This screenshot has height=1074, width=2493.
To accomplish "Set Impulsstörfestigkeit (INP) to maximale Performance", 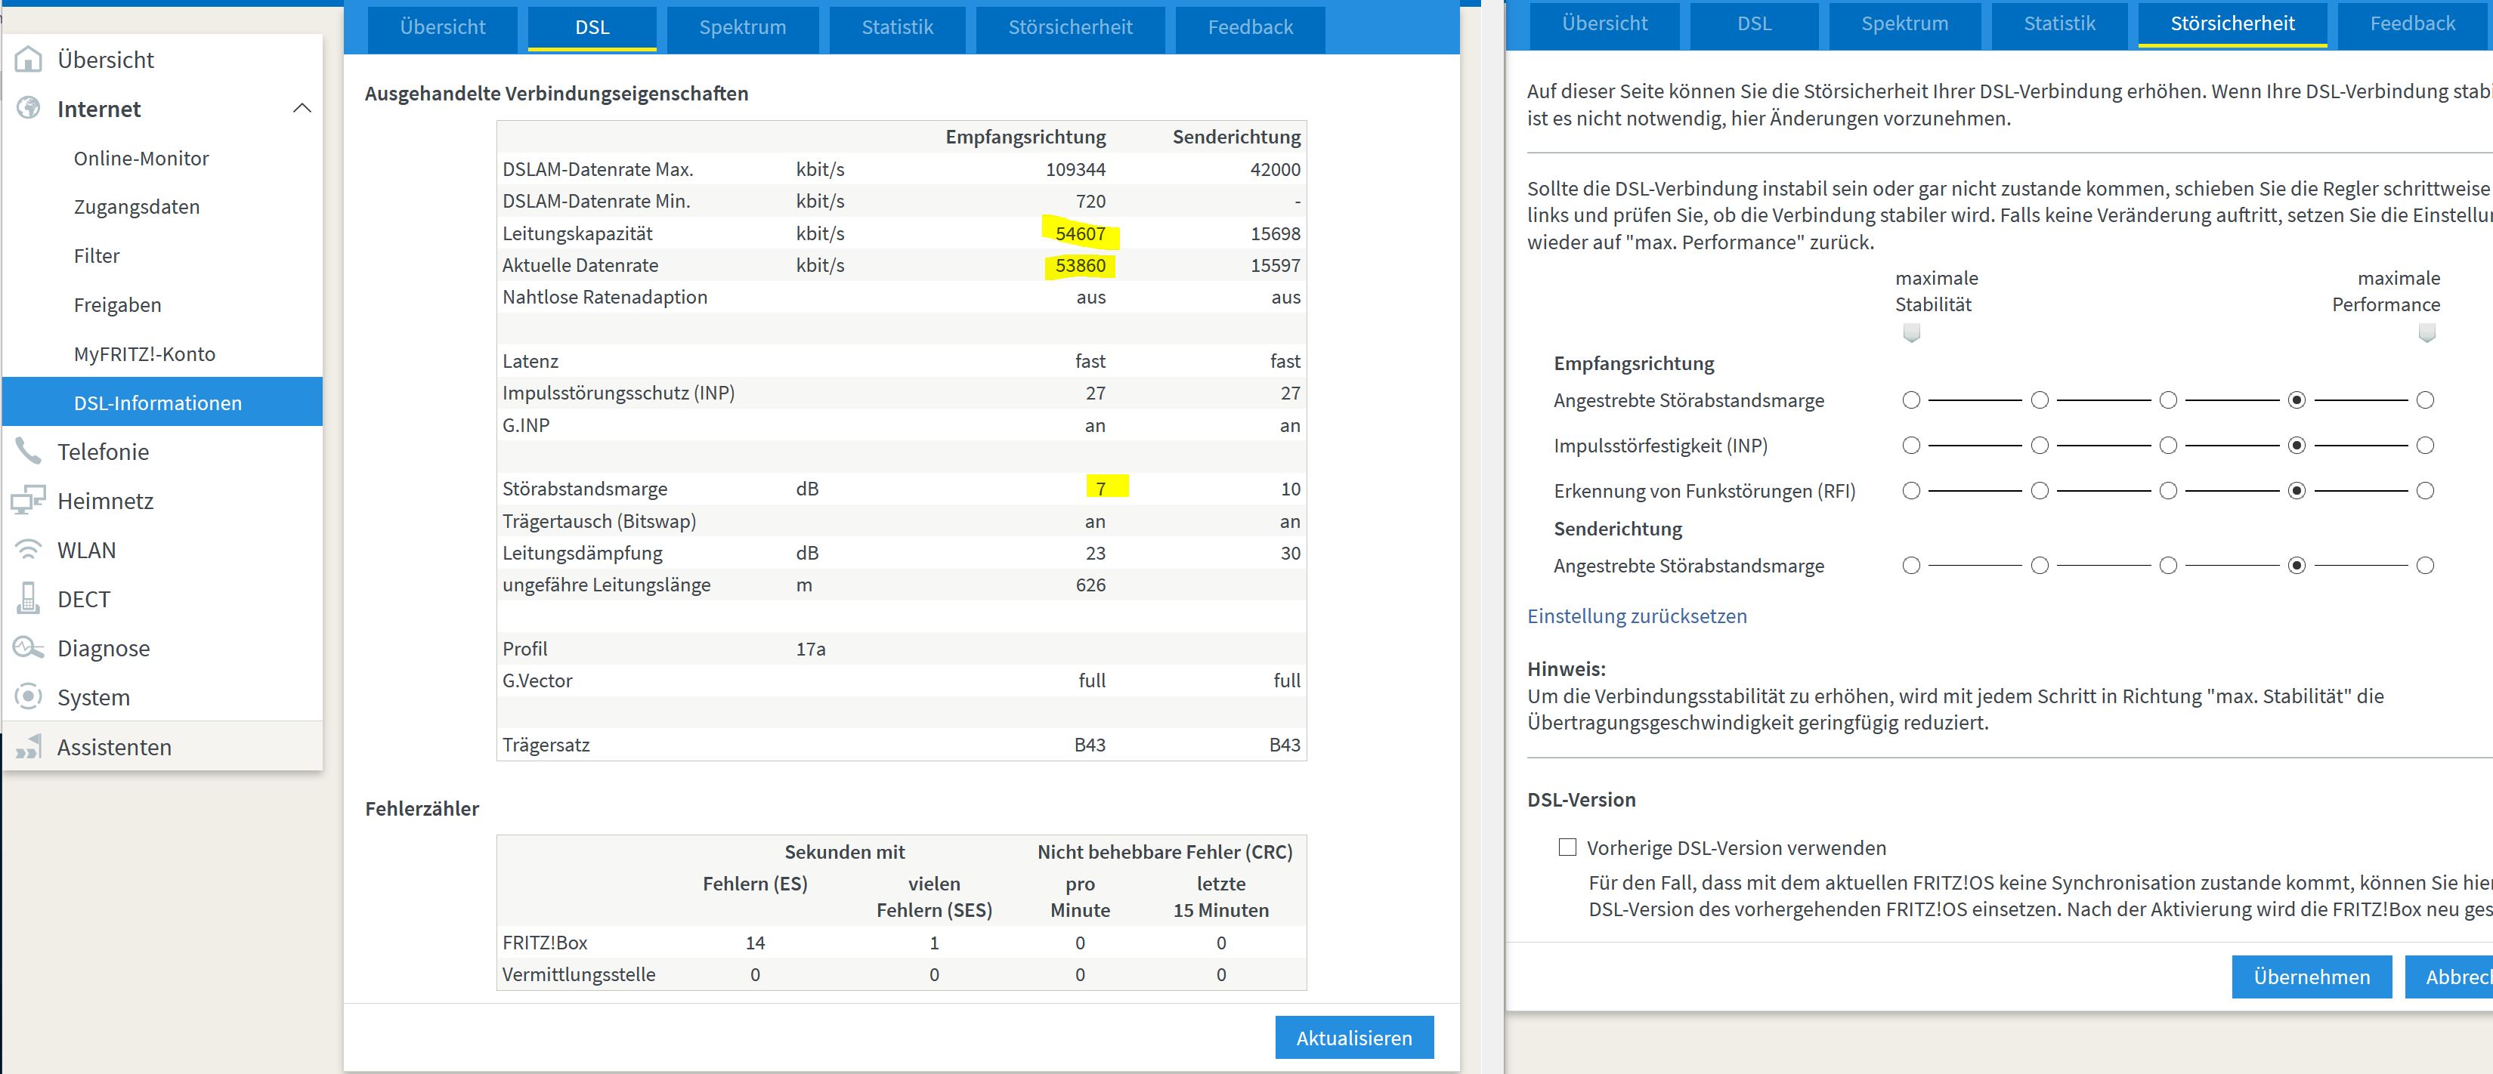I will [x=2424, y=445].
